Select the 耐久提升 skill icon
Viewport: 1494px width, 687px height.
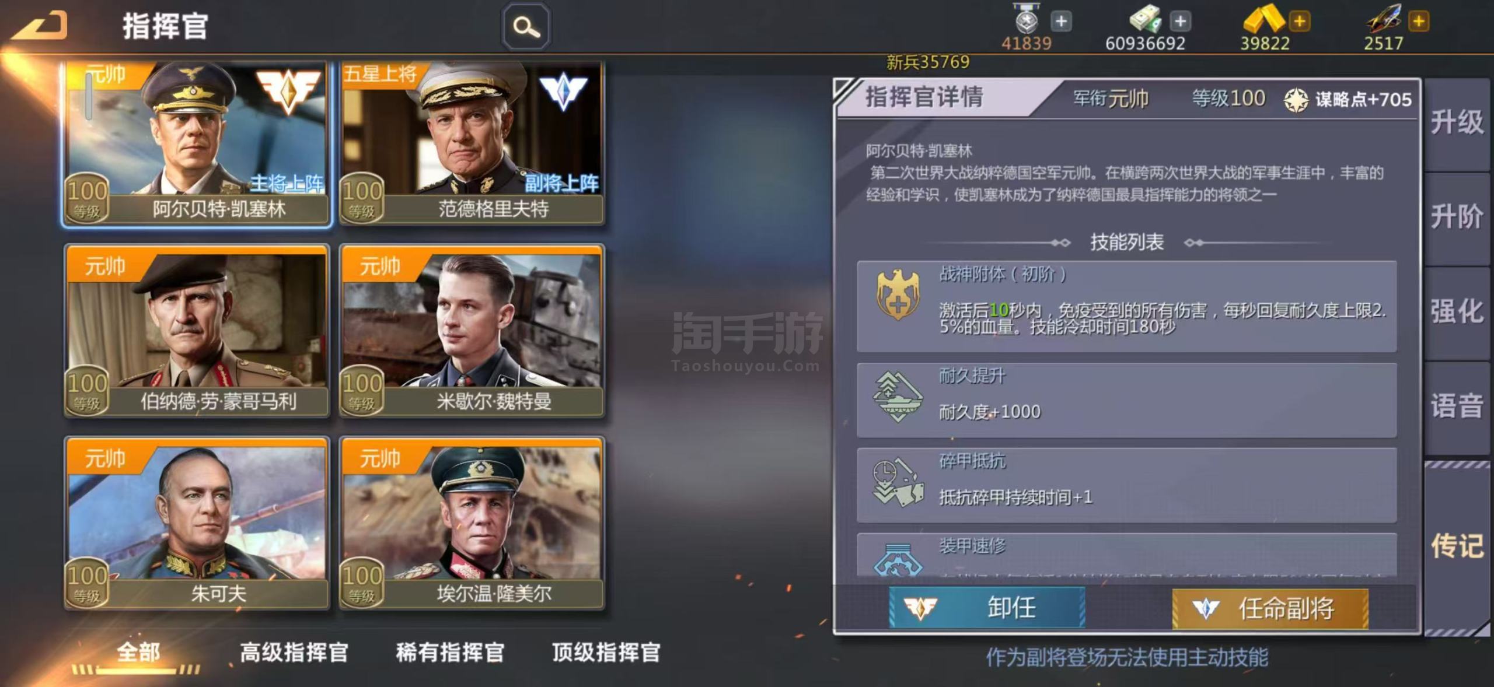point(898,397)
